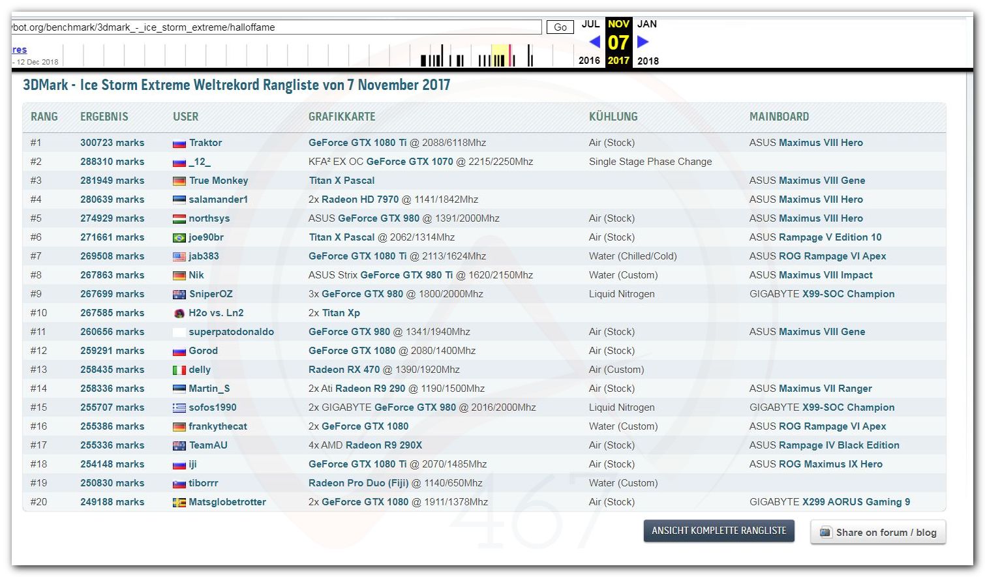The width and height of the screenshot is (985, 577).
Task: Open user superpatodonaldo profile
Action: click(232, 332)
